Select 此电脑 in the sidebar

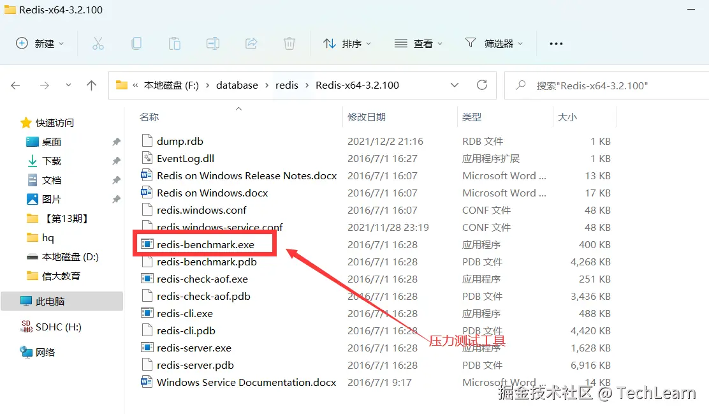[62, 301]
